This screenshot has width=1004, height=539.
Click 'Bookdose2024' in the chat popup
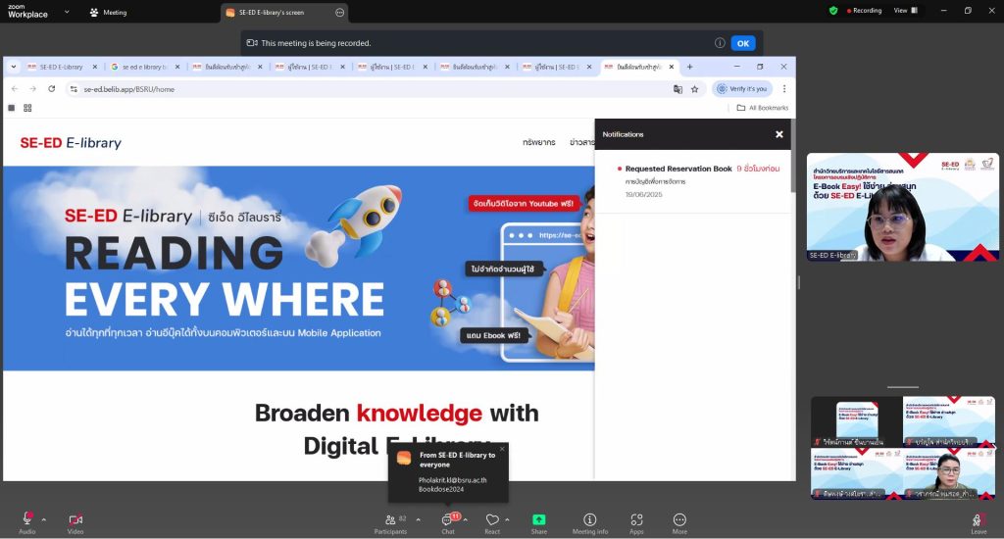click(x=441, y=489)
